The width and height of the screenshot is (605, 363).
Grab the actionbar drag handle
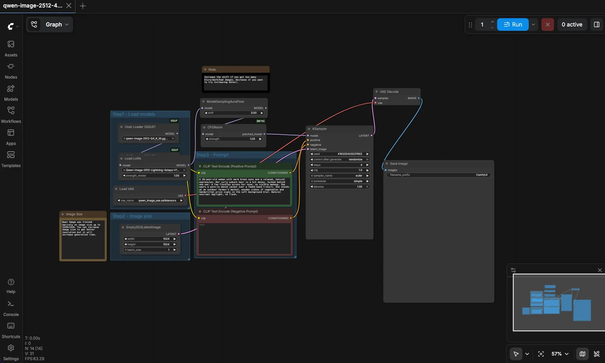coord(470,24)
